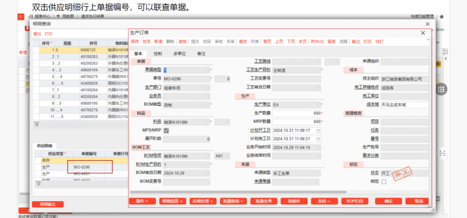Screen dimensions: 467x218
Task: Click the 库存 row in 供应明细
Action: click(x=81, y=160)
